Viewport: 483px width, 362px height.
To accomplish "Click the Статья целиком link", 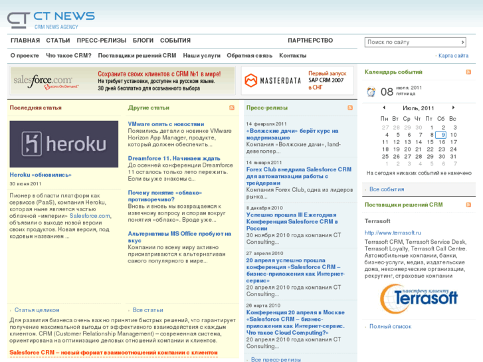I will pyautogui.click(x=37, y=310).
